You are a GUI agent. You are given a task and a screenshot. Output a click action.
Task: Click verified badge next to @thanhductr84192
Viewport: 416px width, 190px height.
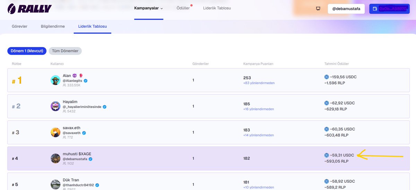[x=97, y=185]
